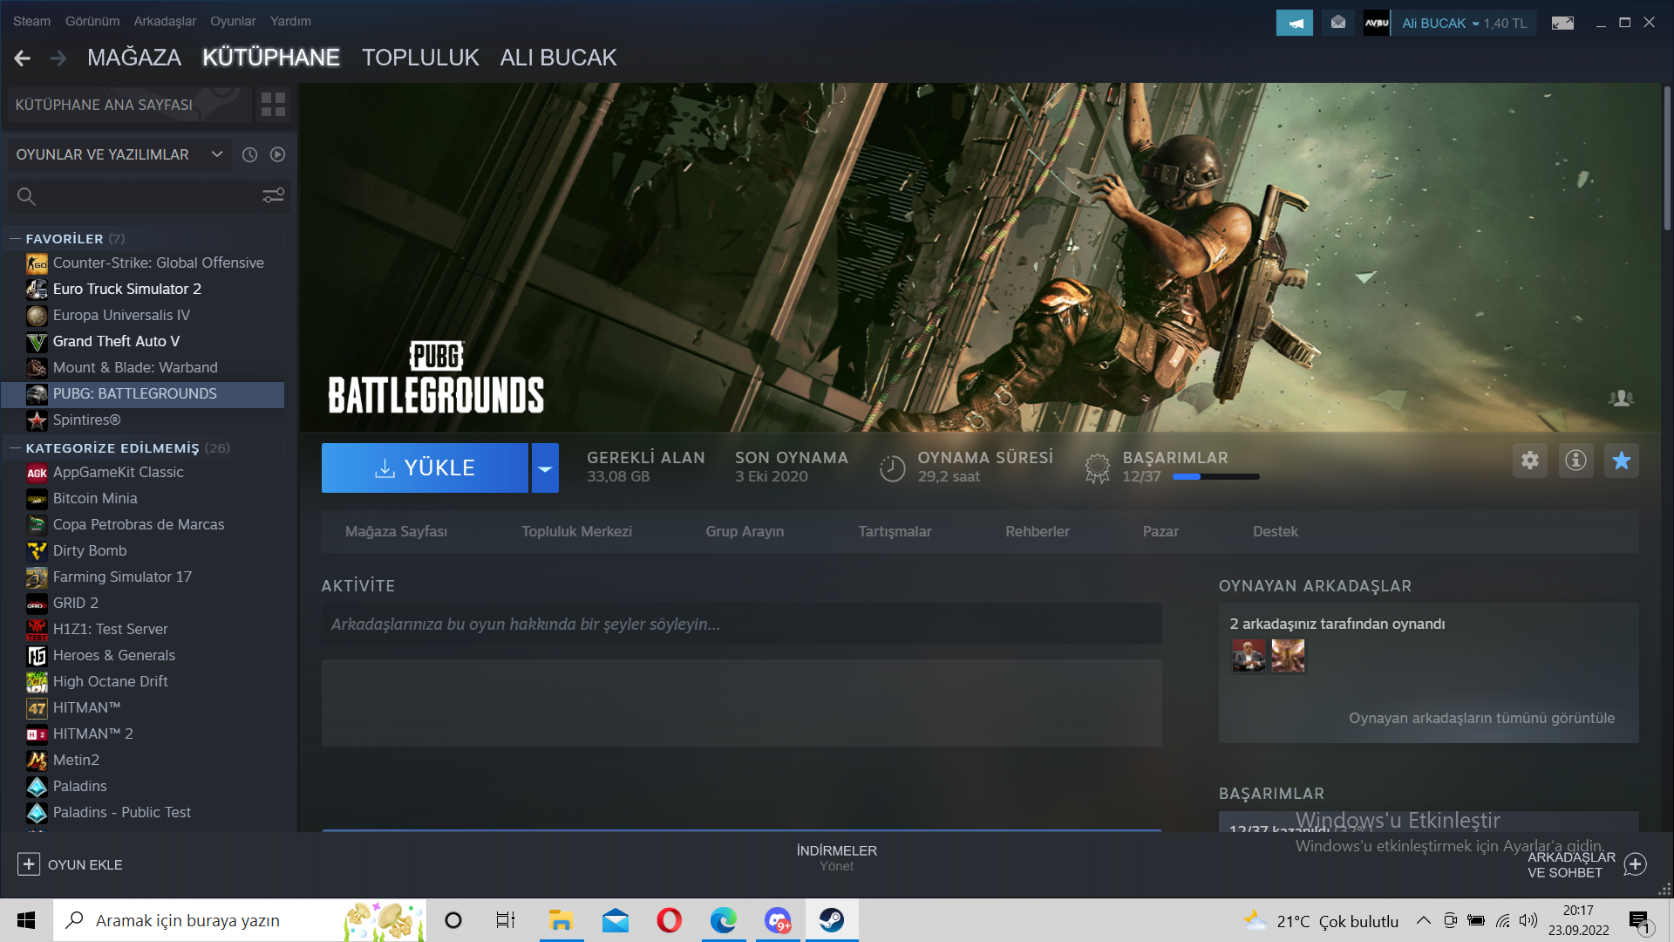Open friends and chat plus icon
Image resolution: width=1674 pixels, height=942 pixels.
(x=1636, y=864)
